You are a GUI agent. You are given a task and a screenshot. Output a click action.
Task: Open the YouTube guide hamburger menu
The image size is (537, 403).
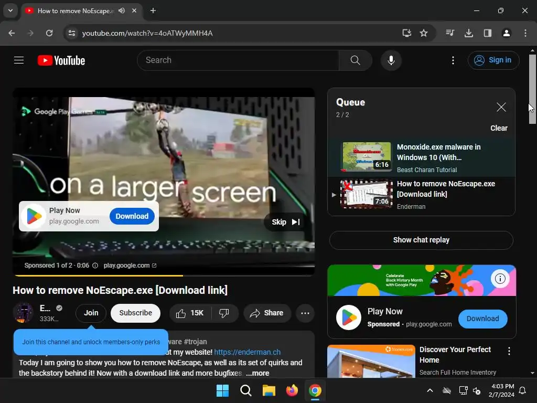click(19, 60)
